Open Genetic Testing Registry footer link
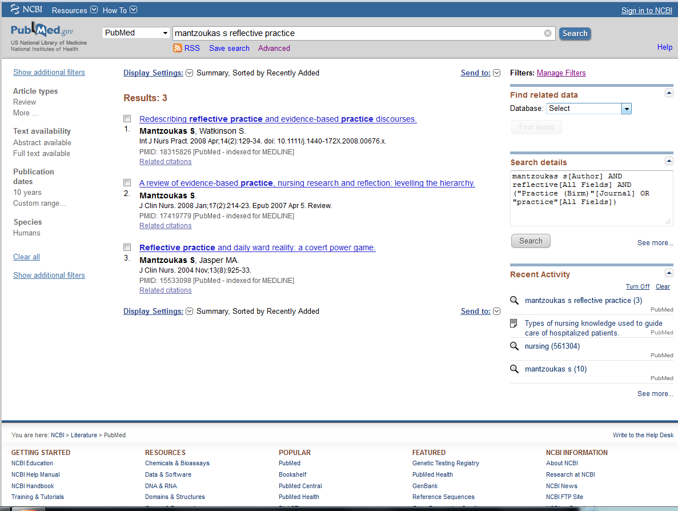Image resolution: width=678 pixels, height=511 pixels. point(446,463)
